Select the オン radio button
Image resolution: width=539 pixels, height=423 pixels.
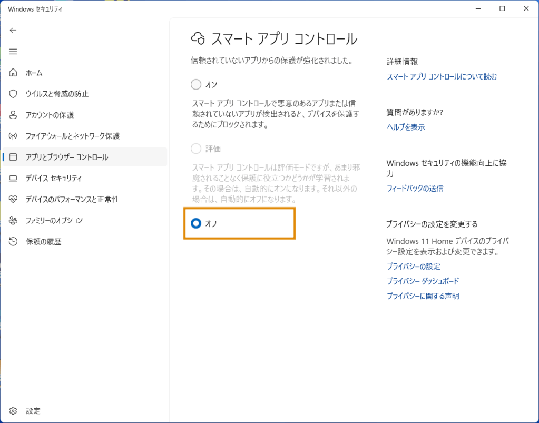tap(195, 84)
